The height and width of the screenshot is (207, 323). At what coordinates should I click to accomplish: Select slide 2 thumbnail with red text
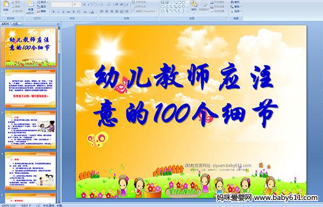[x=30, y=89]
